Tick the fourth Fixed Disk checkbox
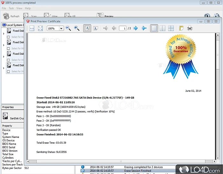The image size is (223, 174). 8,72
